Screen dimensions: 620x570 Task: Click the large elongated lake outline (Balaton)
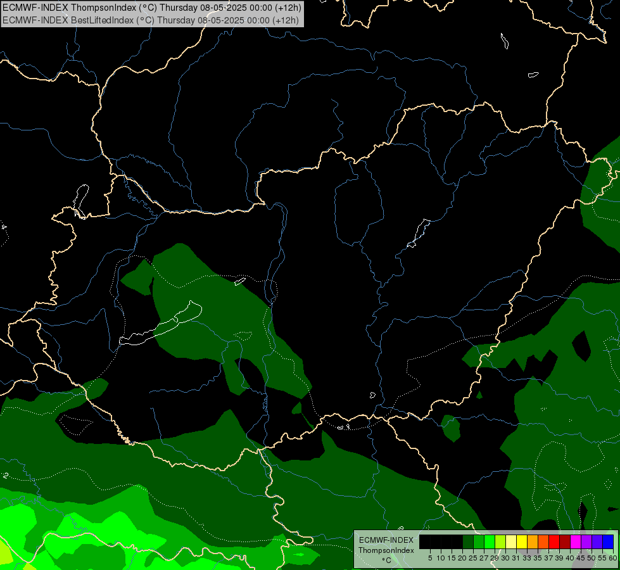coord(161,324)
